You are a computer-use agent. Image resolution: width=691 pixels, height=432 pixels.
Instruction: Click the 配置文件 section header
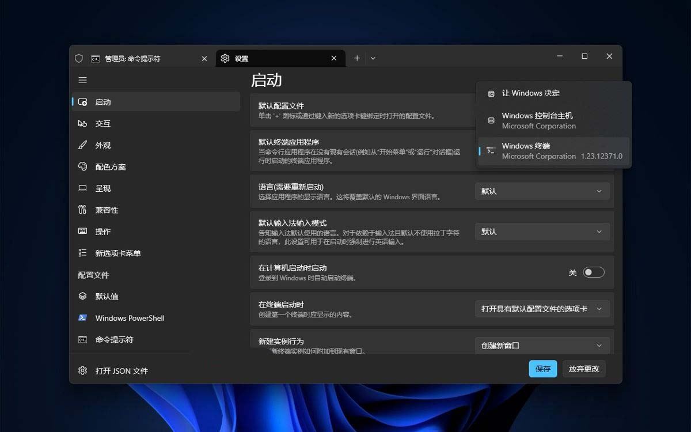point(93,275)
